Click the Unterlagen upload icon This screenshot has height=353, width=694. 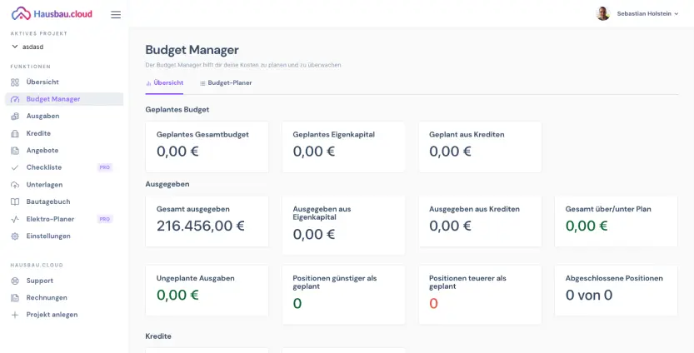point(15,185)
